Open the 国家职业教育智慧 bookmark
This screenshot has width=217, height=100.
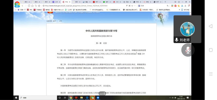[164, 10]
